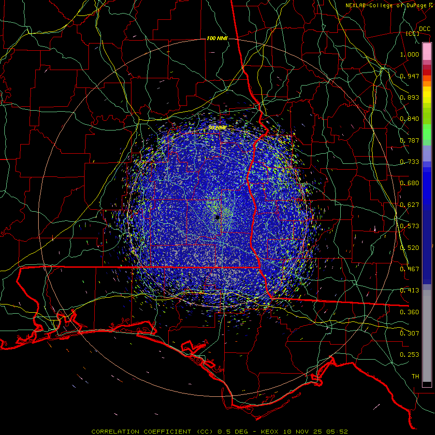Pick the pink segment of the color bar
This screenshot has height=435, width=435.
pyautogui.click(x=427, y=52)
